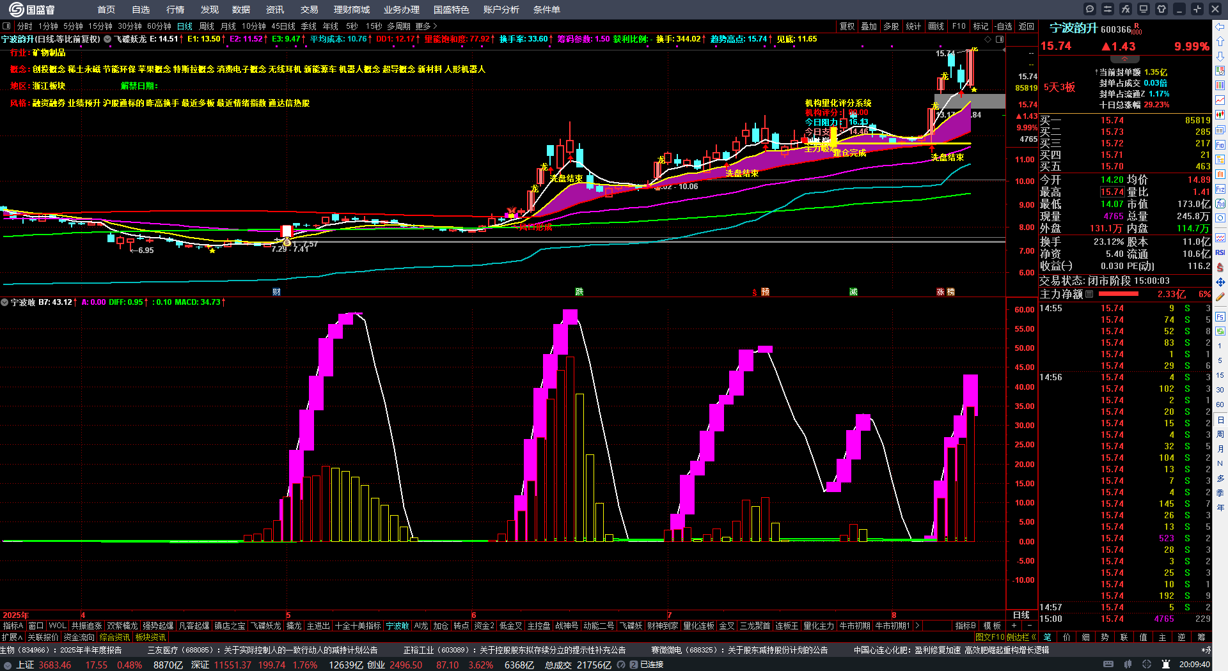
Task: Click the keyboard icon in status bar
Action: [1108, 665]
